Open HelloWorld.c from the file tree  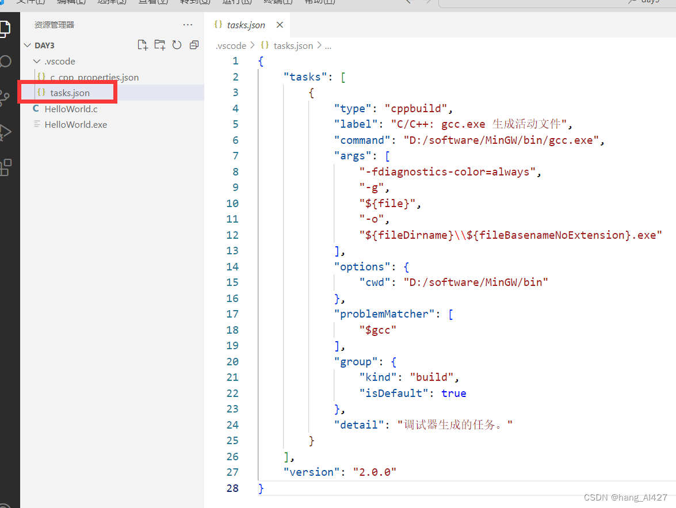71,109
